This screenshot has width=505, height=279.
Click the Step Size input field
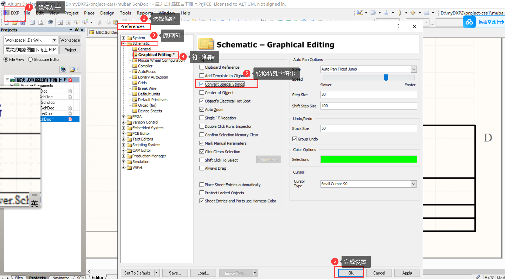[x=369, y=94]
